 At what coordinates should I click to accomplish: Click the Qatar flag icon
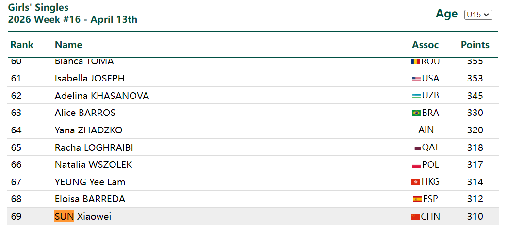[x=417, y=148]
